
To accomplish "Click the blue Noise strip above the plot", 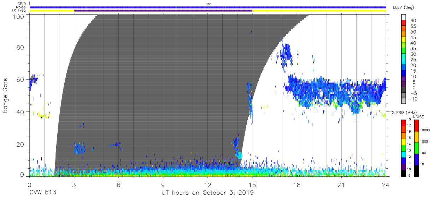I will click(207, 7).
